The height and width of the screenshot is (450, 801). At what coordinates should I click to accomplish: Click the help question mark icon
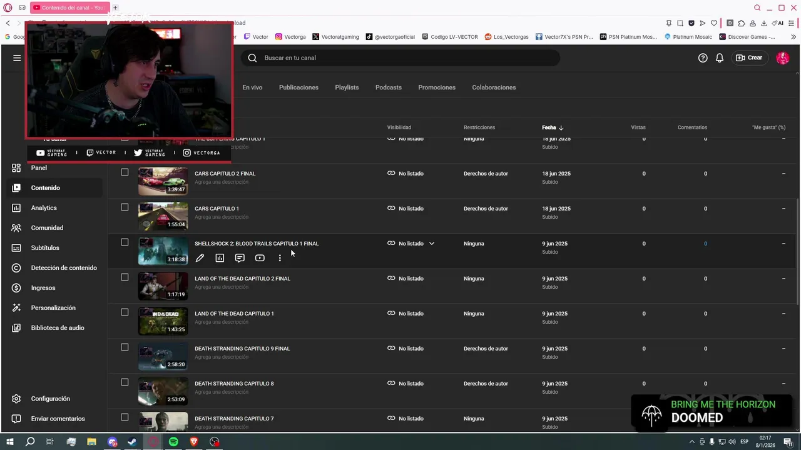(x=703, y=57)
